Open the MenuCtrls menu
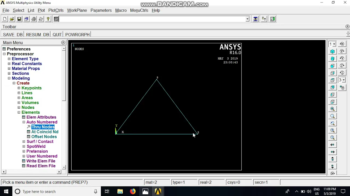Screen dimensions: 350x196 pyautogui.click(x=139, y=10)
